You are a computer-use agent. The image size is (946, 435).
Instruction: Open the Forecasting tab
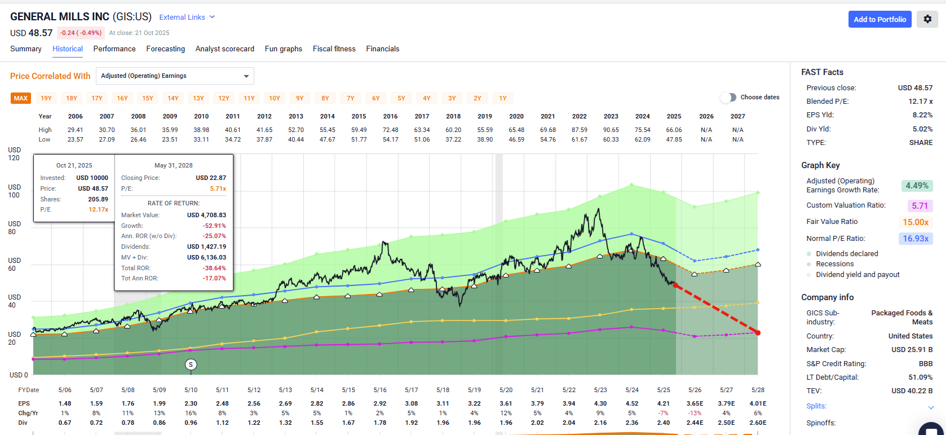pyautogui.click(x=165, y=49)
